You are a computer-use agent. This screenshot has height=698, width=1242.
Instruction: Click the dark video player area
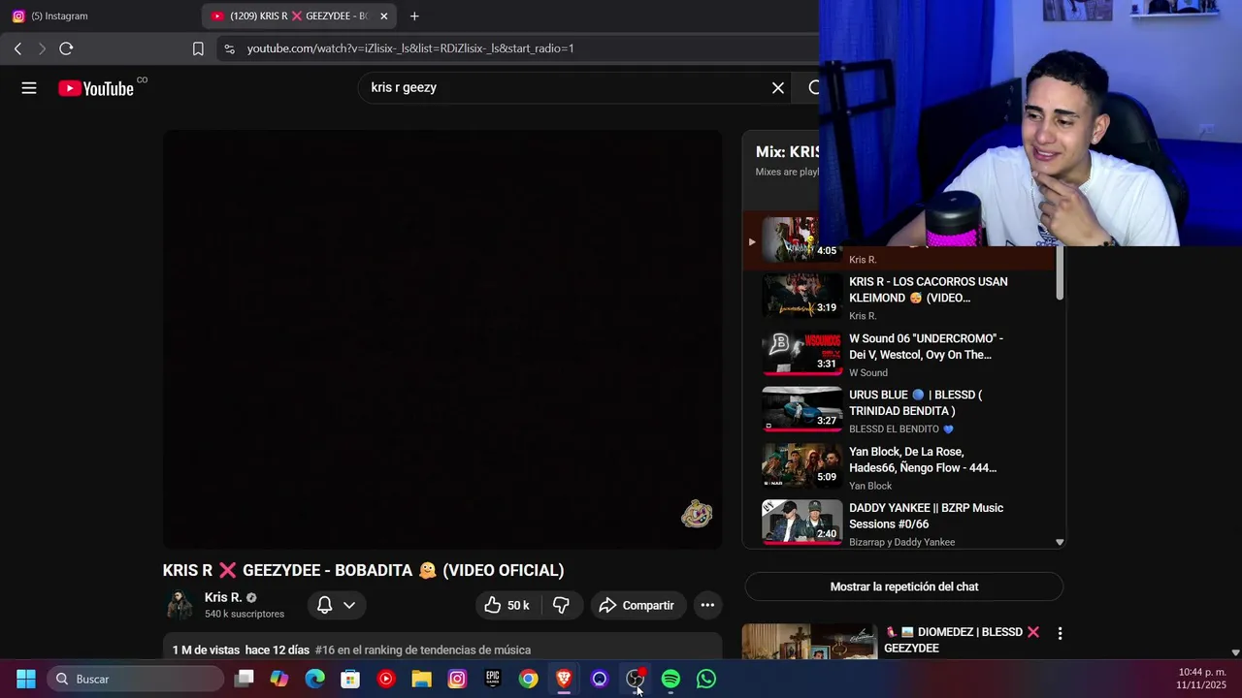442,339
